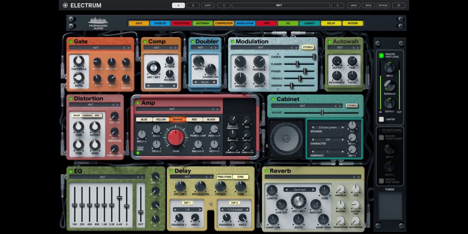Viewport: 468px width, 234px height.
Task: Select the MODULATION effect in the chain strip
Action: click(x=245, y=23)
